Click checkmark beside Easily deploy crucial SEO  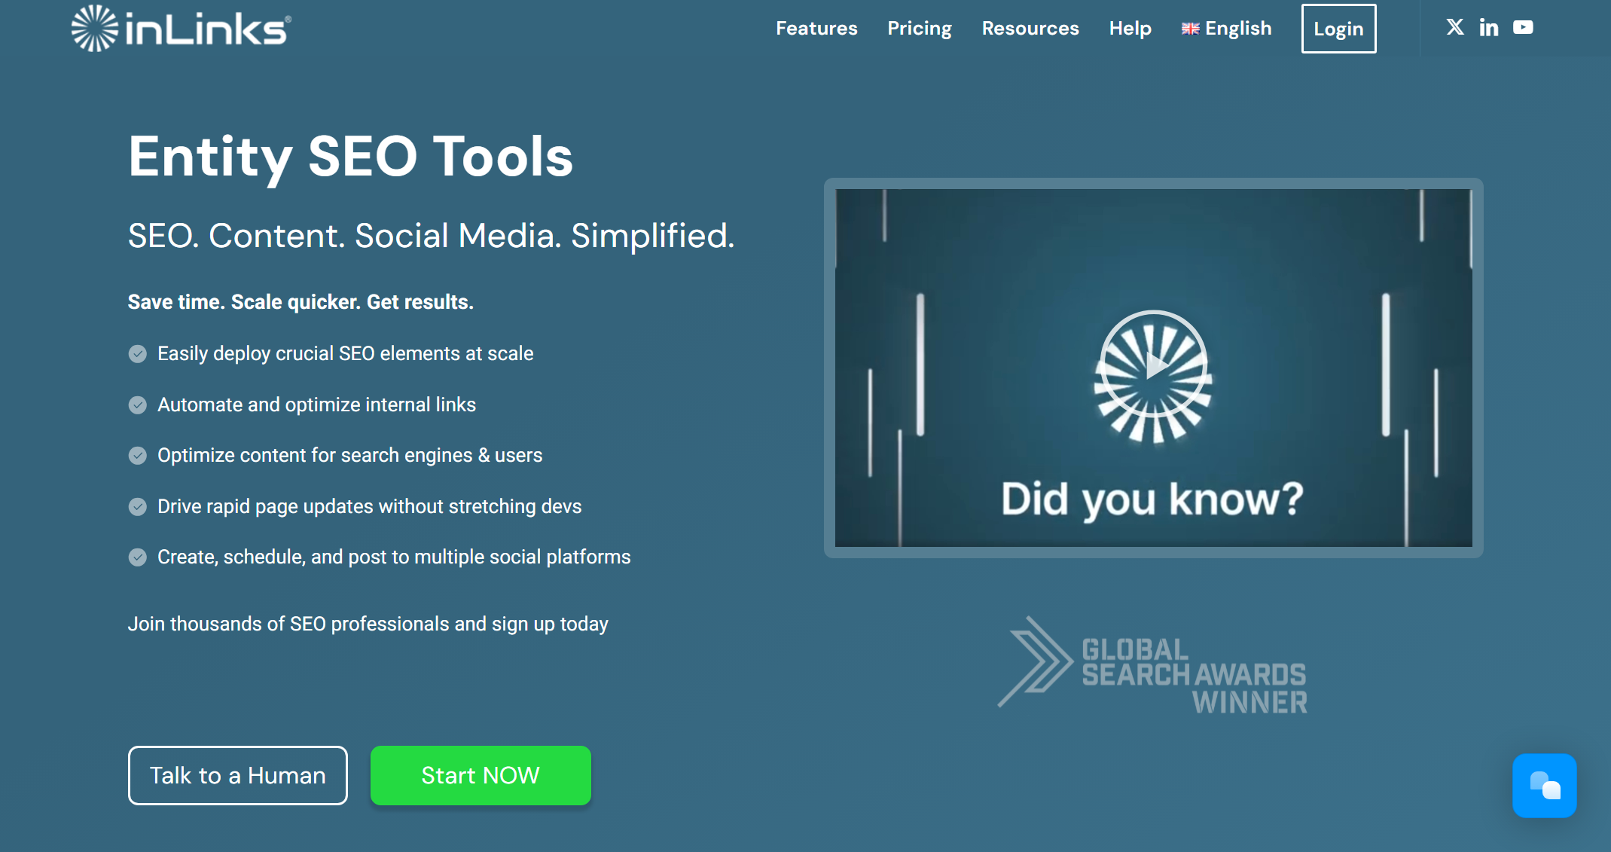coord(137,353)
